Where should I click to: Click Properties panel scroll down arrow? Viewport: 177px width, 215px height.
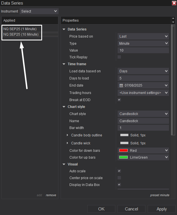point(173,22)
